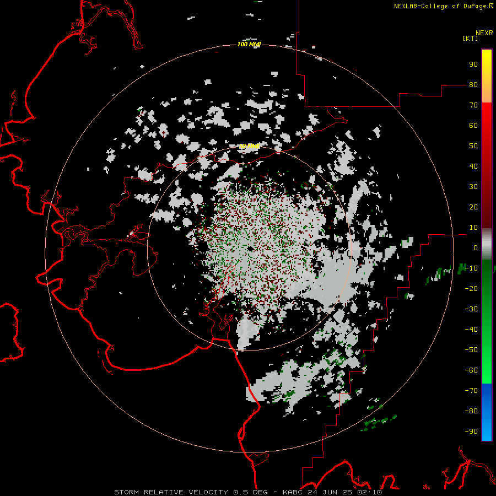Viewport: 496px width, 496px height.
Task: Click the 02:10 timestamp text
Action: point(369,492)
